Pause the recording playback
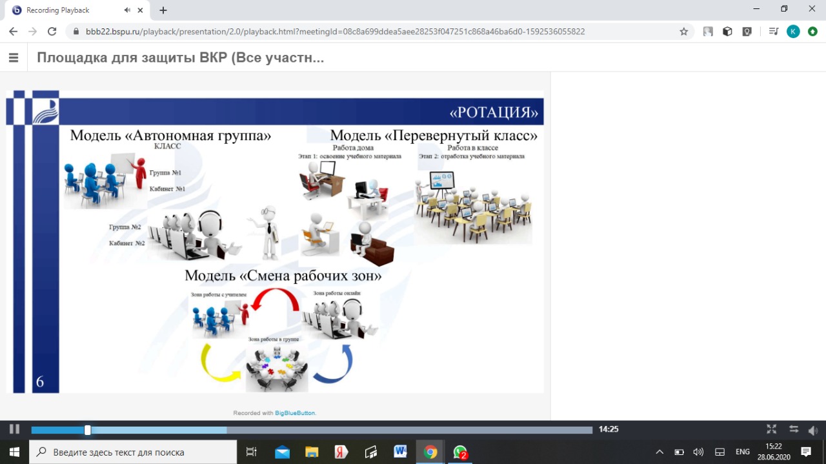826x464 pixels. (14, 429)
